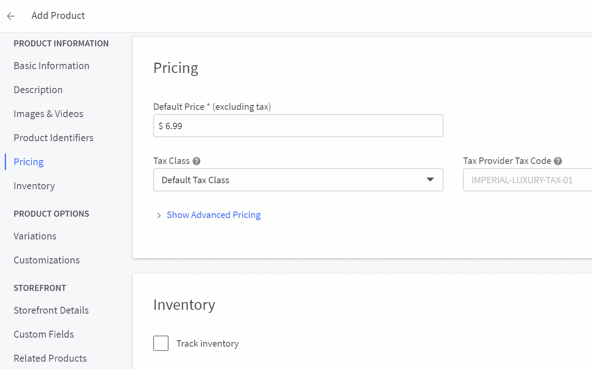
Task: Select the Pricing sidebar entry
Action: (x=28, y=162)
